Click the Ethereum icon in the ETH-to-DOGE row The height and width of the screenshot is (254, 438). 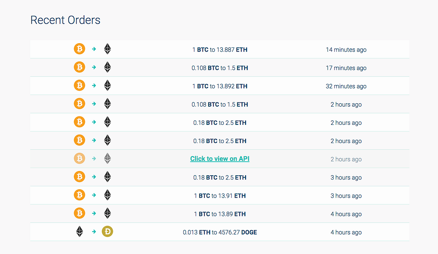pyautogui.click(x=79, y=232)
